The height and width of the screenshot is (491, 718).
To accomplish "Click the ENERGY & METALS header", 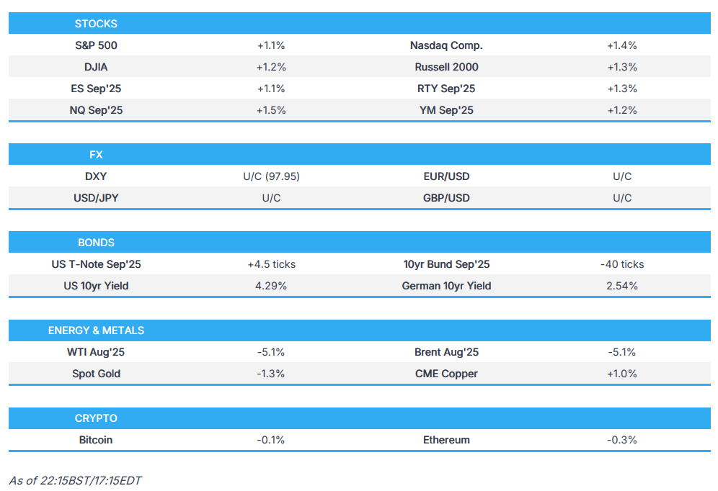I will (x=96, y=330).
